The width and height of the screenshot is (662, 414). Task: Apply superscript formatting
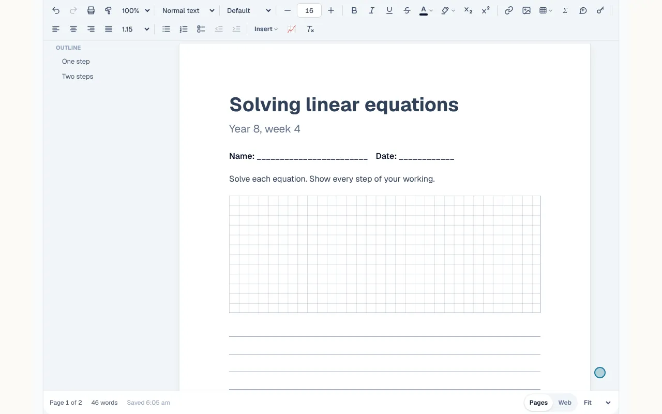[x=486, y=10]
